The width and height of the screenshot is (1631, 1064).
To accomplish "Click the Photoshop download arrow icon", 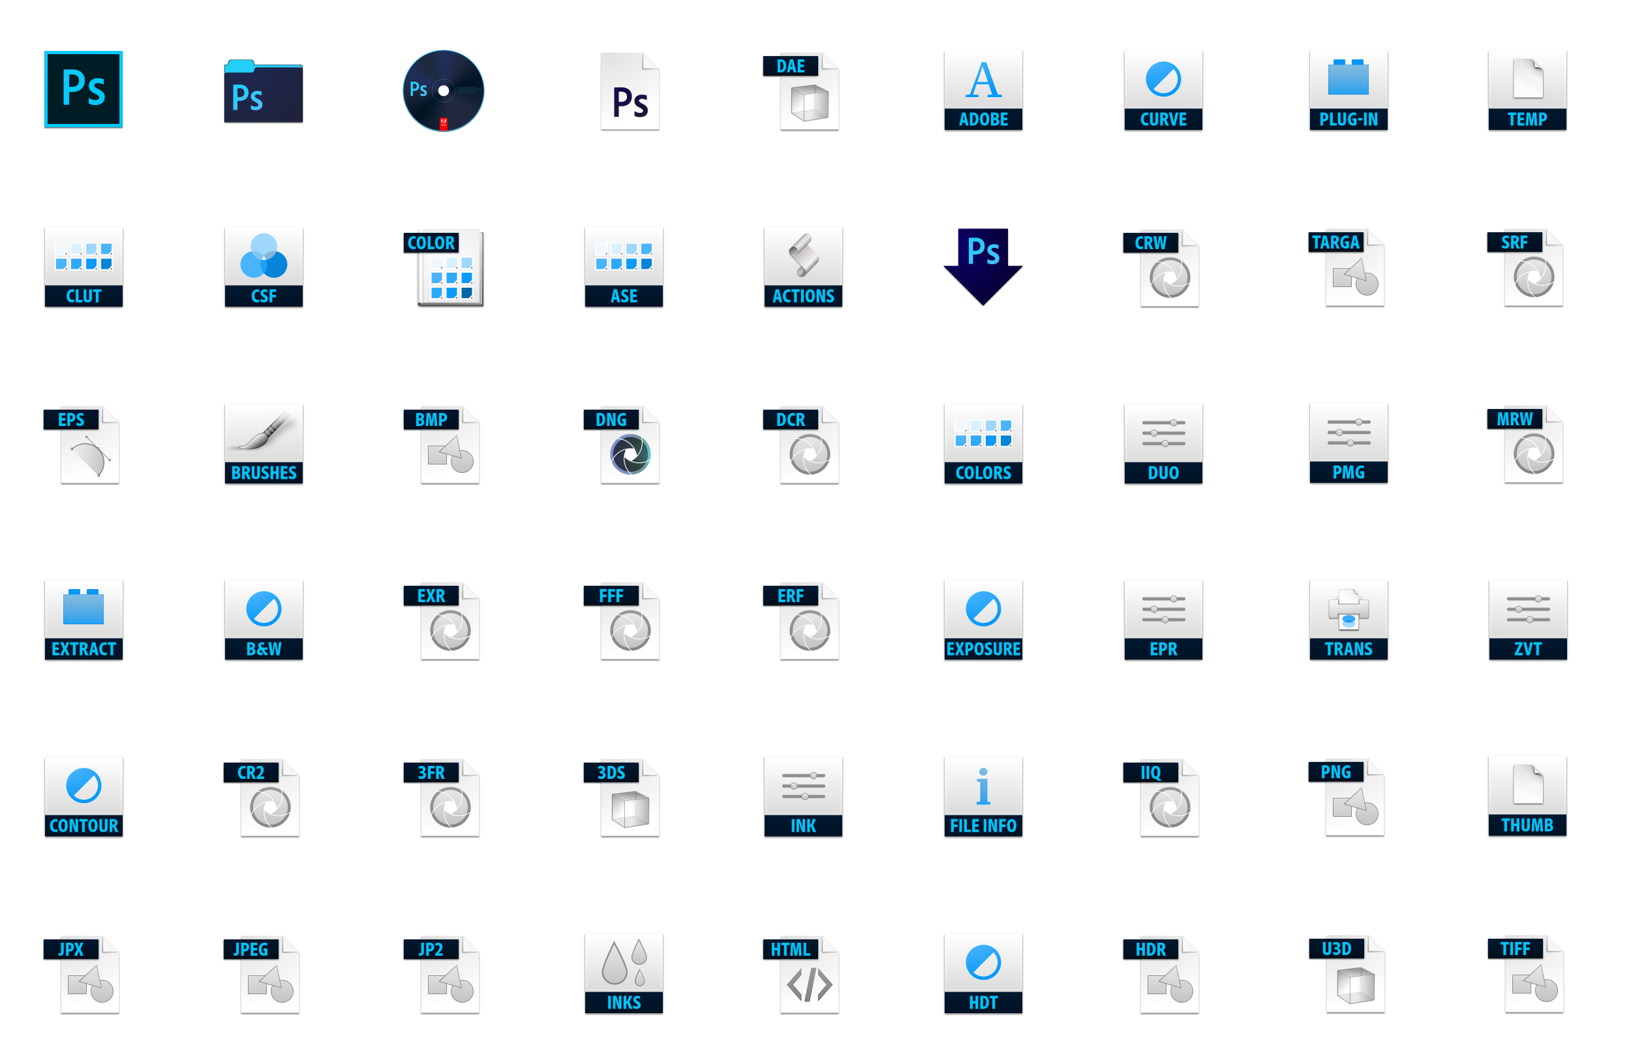I will [x=983, y=267].
